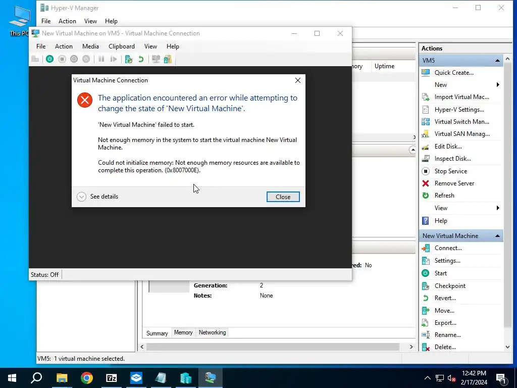Open 7-Zip from the taskbar
517x388 pixels.
click(112, 378)
